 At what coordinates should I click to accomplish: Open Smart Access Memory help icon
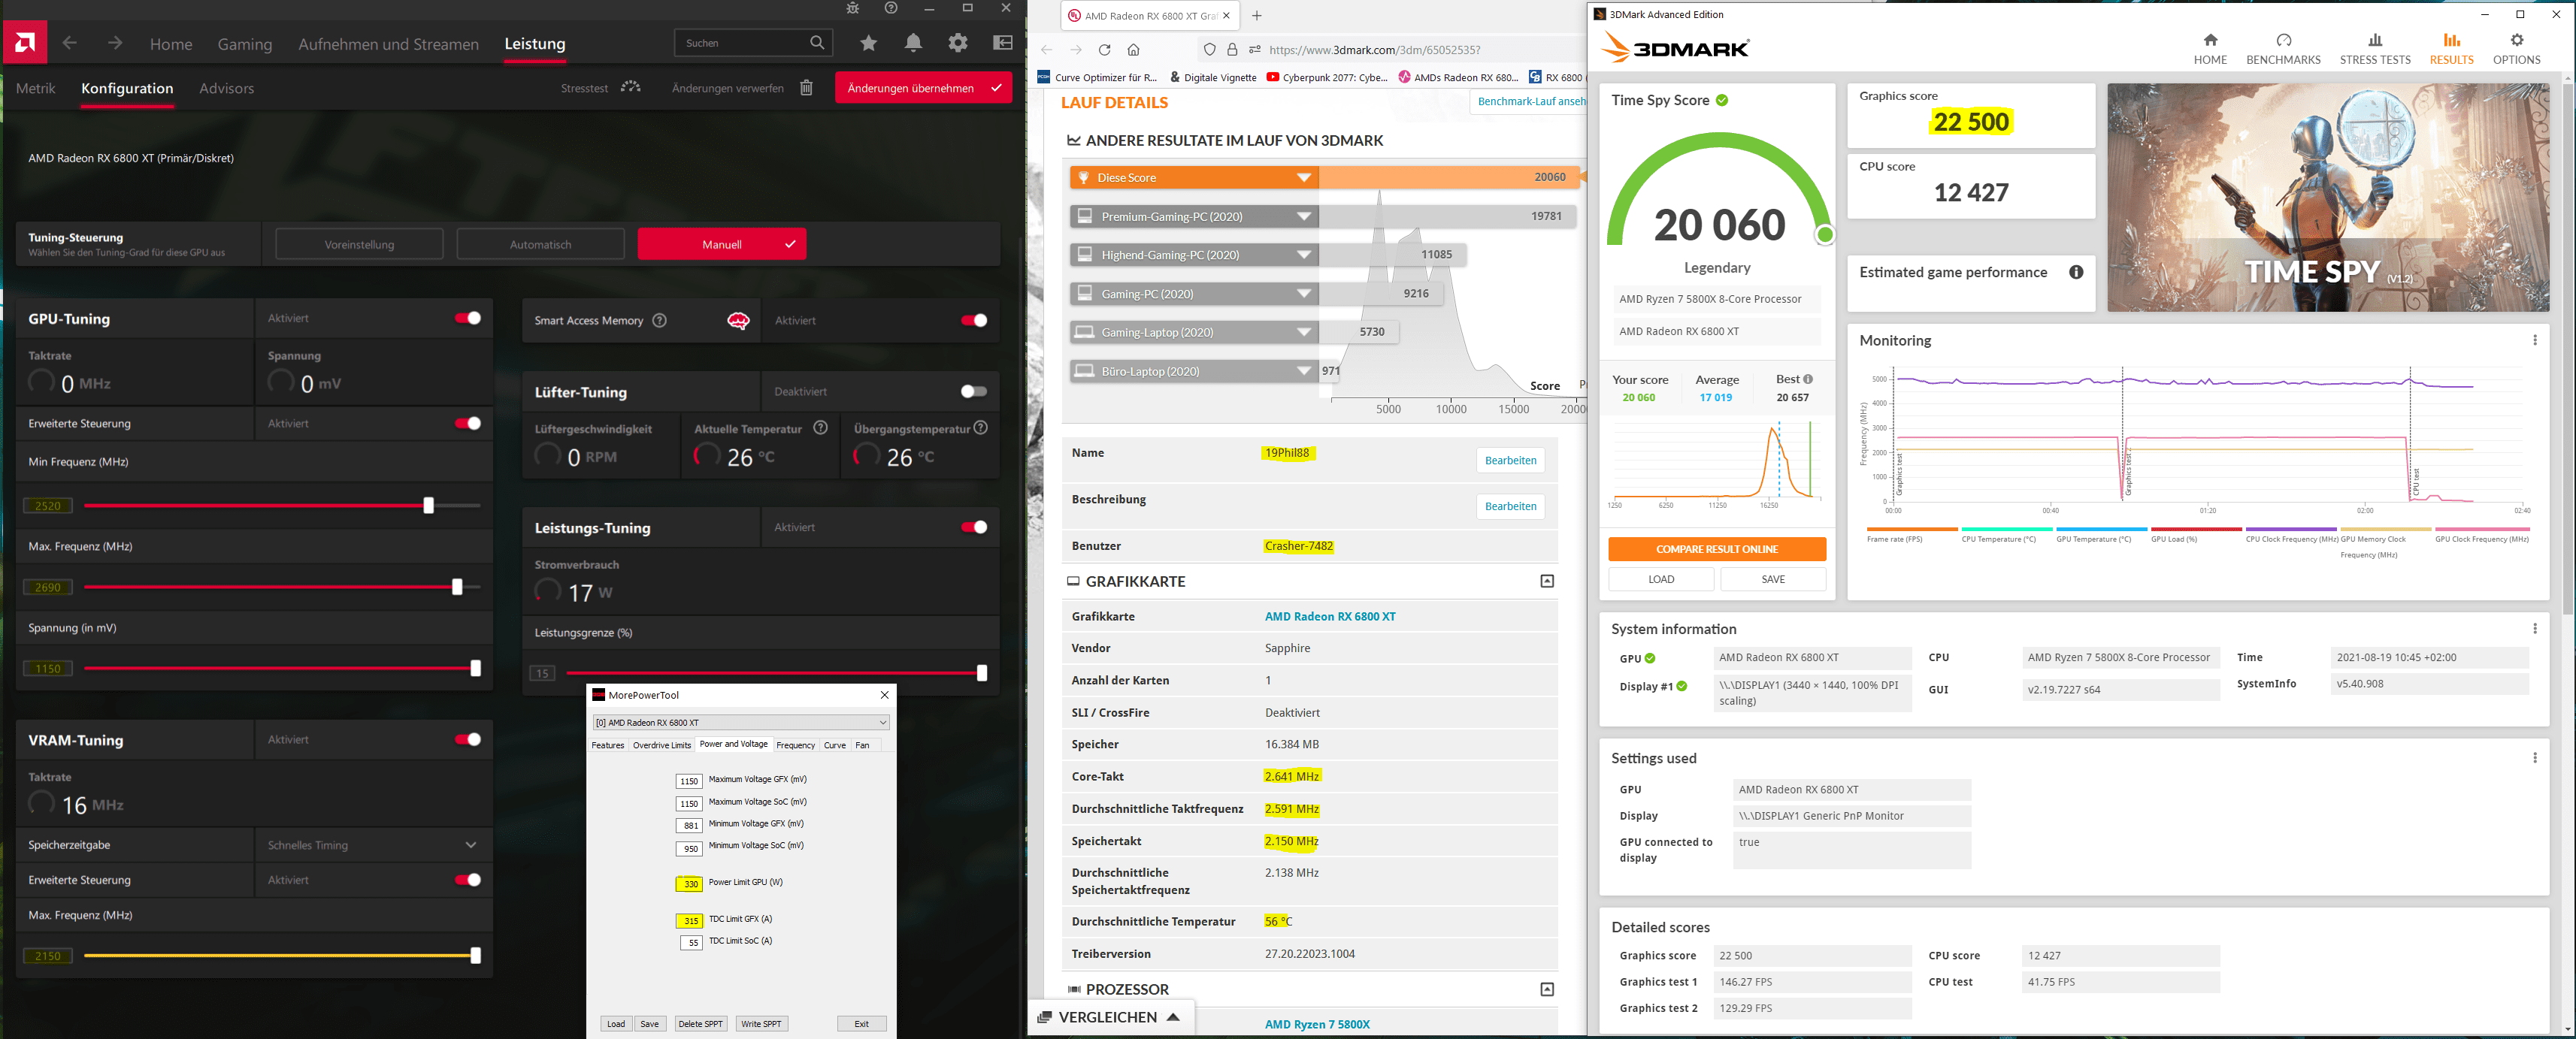659,321
